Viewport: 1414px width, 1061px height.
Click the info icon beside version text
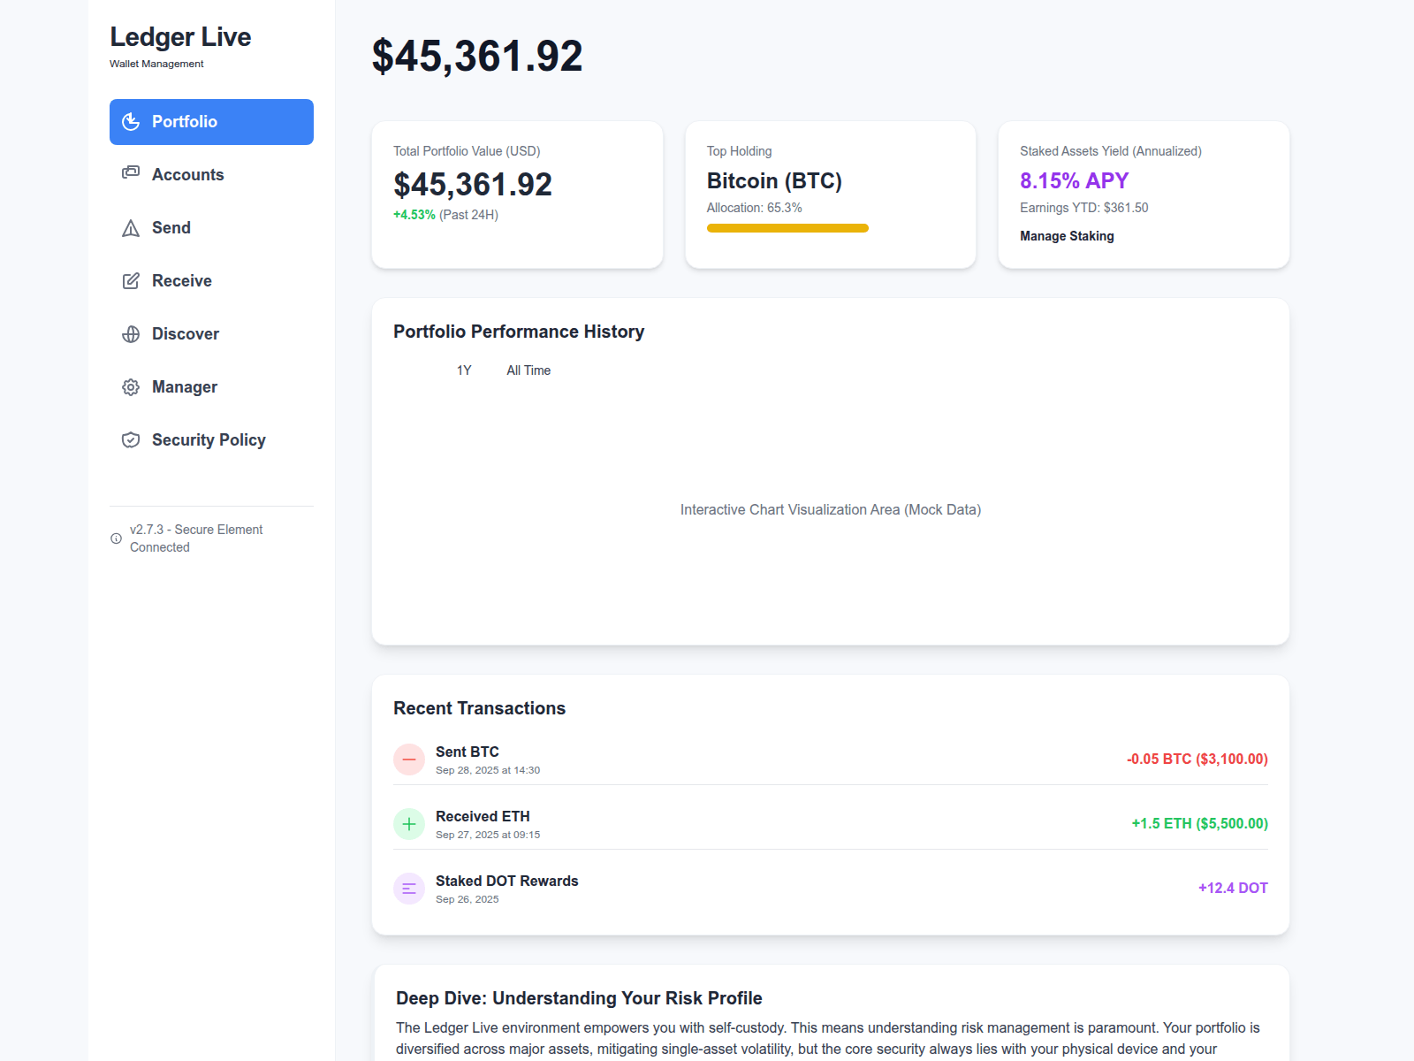coord(116,538)
